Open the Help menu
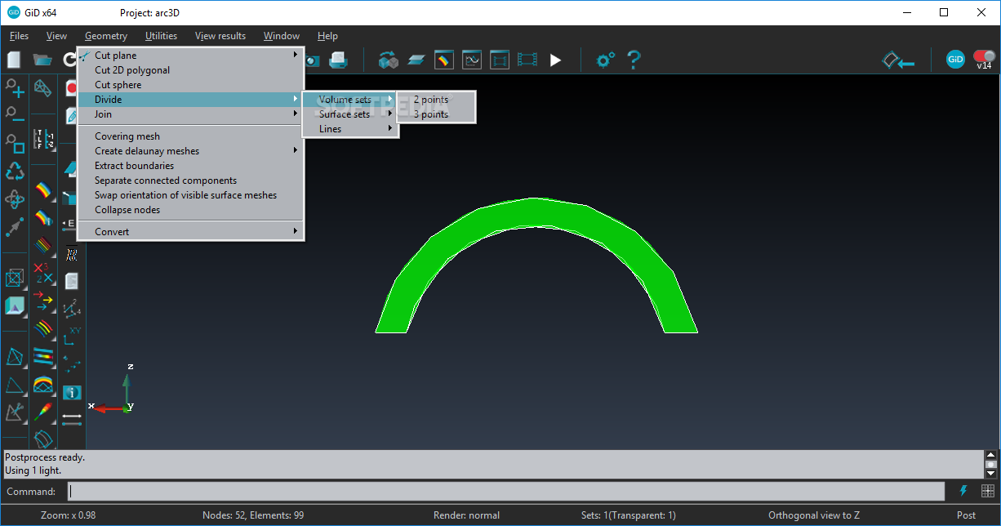The image size is (1001, 526). coord(327,36)
